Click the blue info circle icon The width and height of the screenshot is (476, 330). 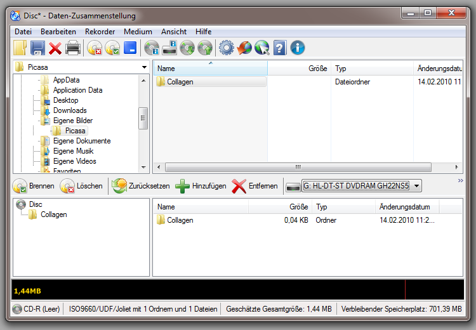(297, 48)
